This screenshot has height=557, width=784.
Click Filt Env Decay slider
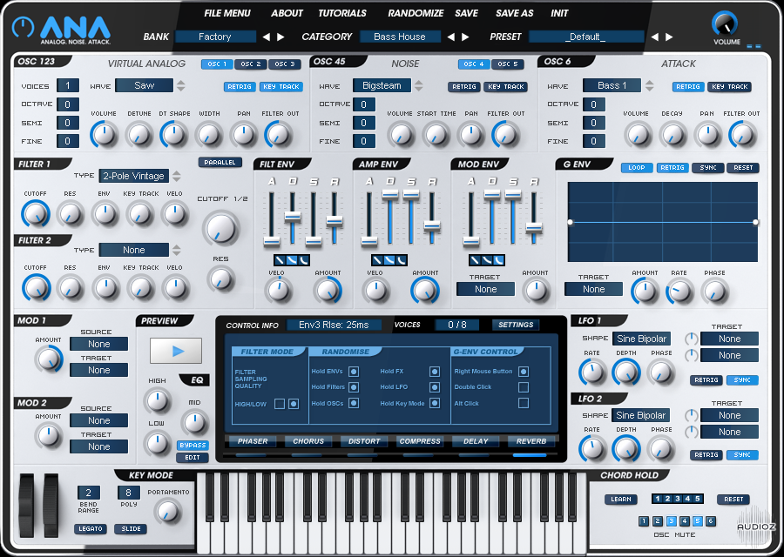point(293,217)
